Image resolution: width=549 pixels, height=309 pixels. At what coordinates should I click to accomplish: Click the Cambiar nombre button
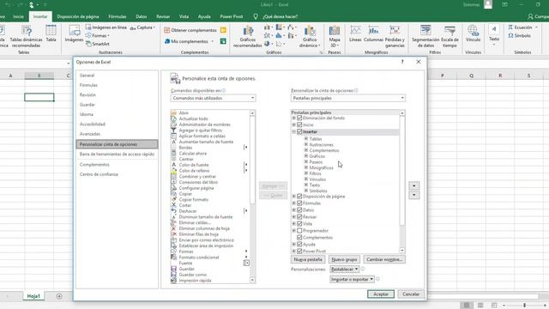[384, 259]
